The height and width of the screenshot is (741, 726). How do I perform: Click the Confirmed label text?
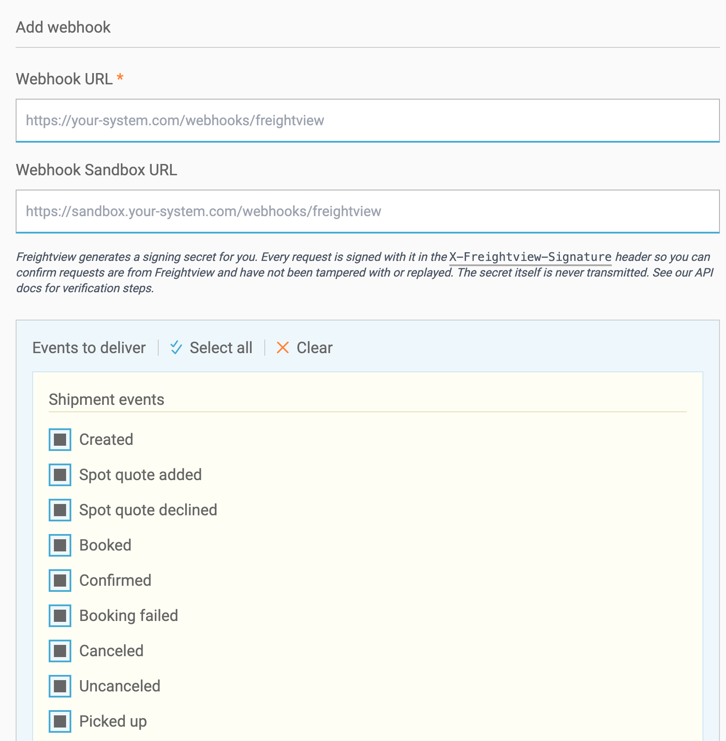tap(115, 581)
